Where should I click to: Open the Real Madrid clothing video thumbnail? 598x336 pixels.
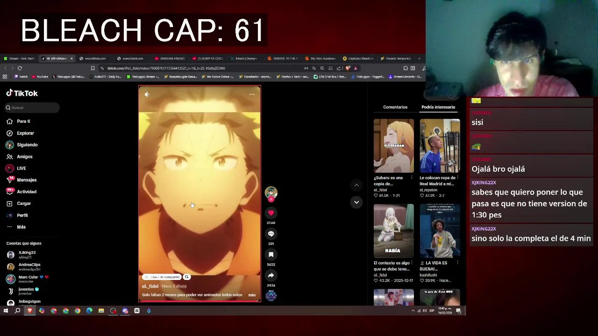coord(440,146)
